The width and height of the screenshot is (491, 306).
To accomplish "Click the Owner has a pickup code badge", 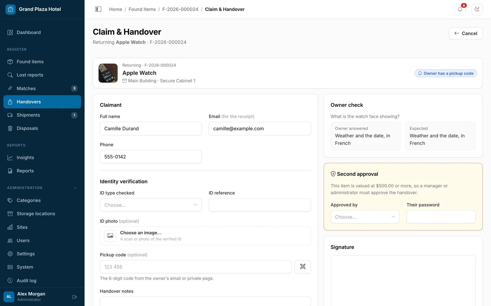I will click(x=446, y=73).
